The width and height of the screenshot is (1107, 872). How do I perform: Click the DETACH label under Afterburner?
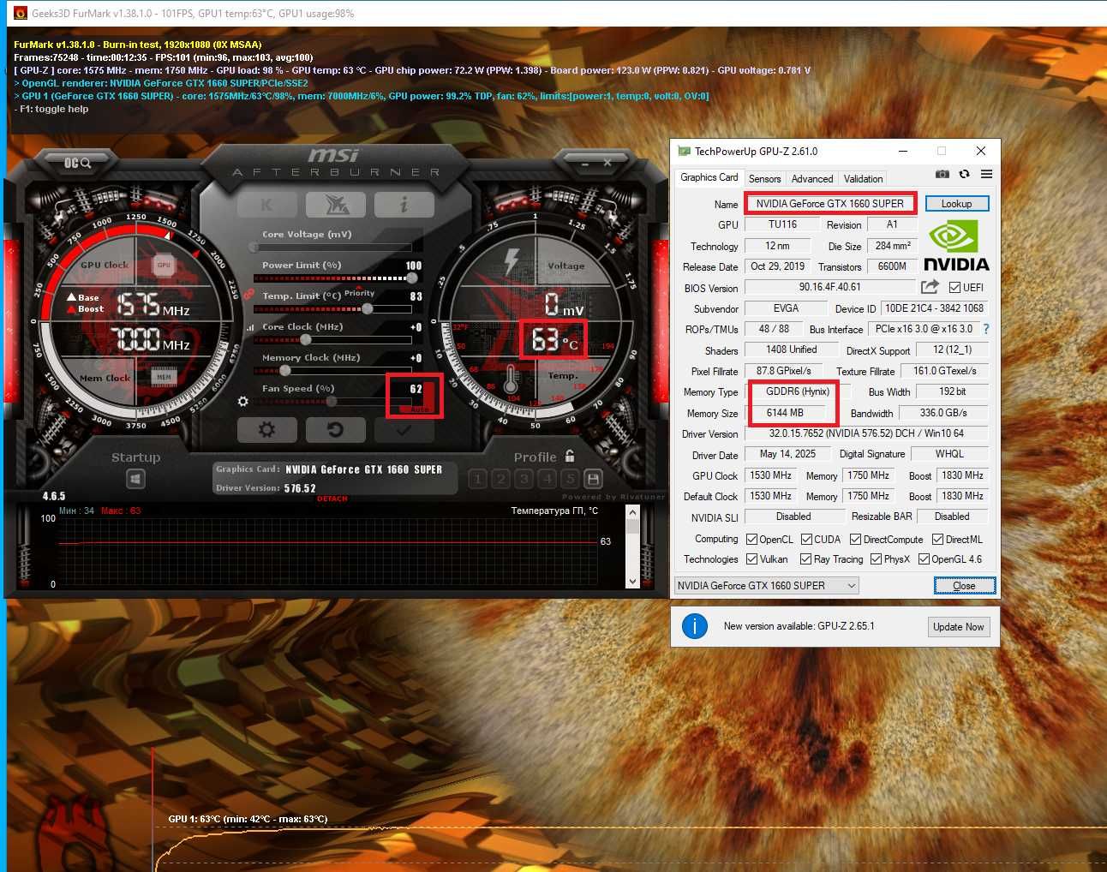(332, 499)
